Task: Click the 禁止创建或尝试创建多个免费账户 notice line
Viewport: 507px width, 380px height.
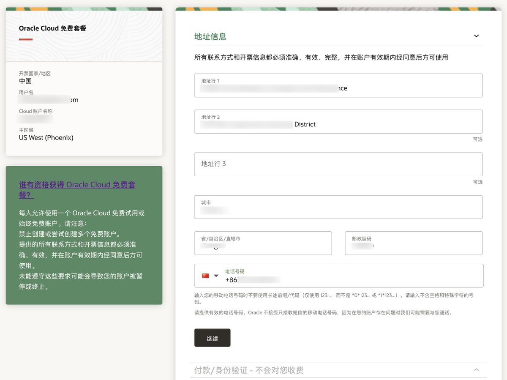Action: 70,234
